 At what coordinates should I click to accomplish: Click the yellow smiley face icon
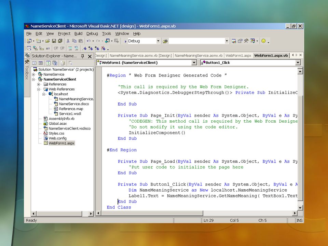(263, 41)
